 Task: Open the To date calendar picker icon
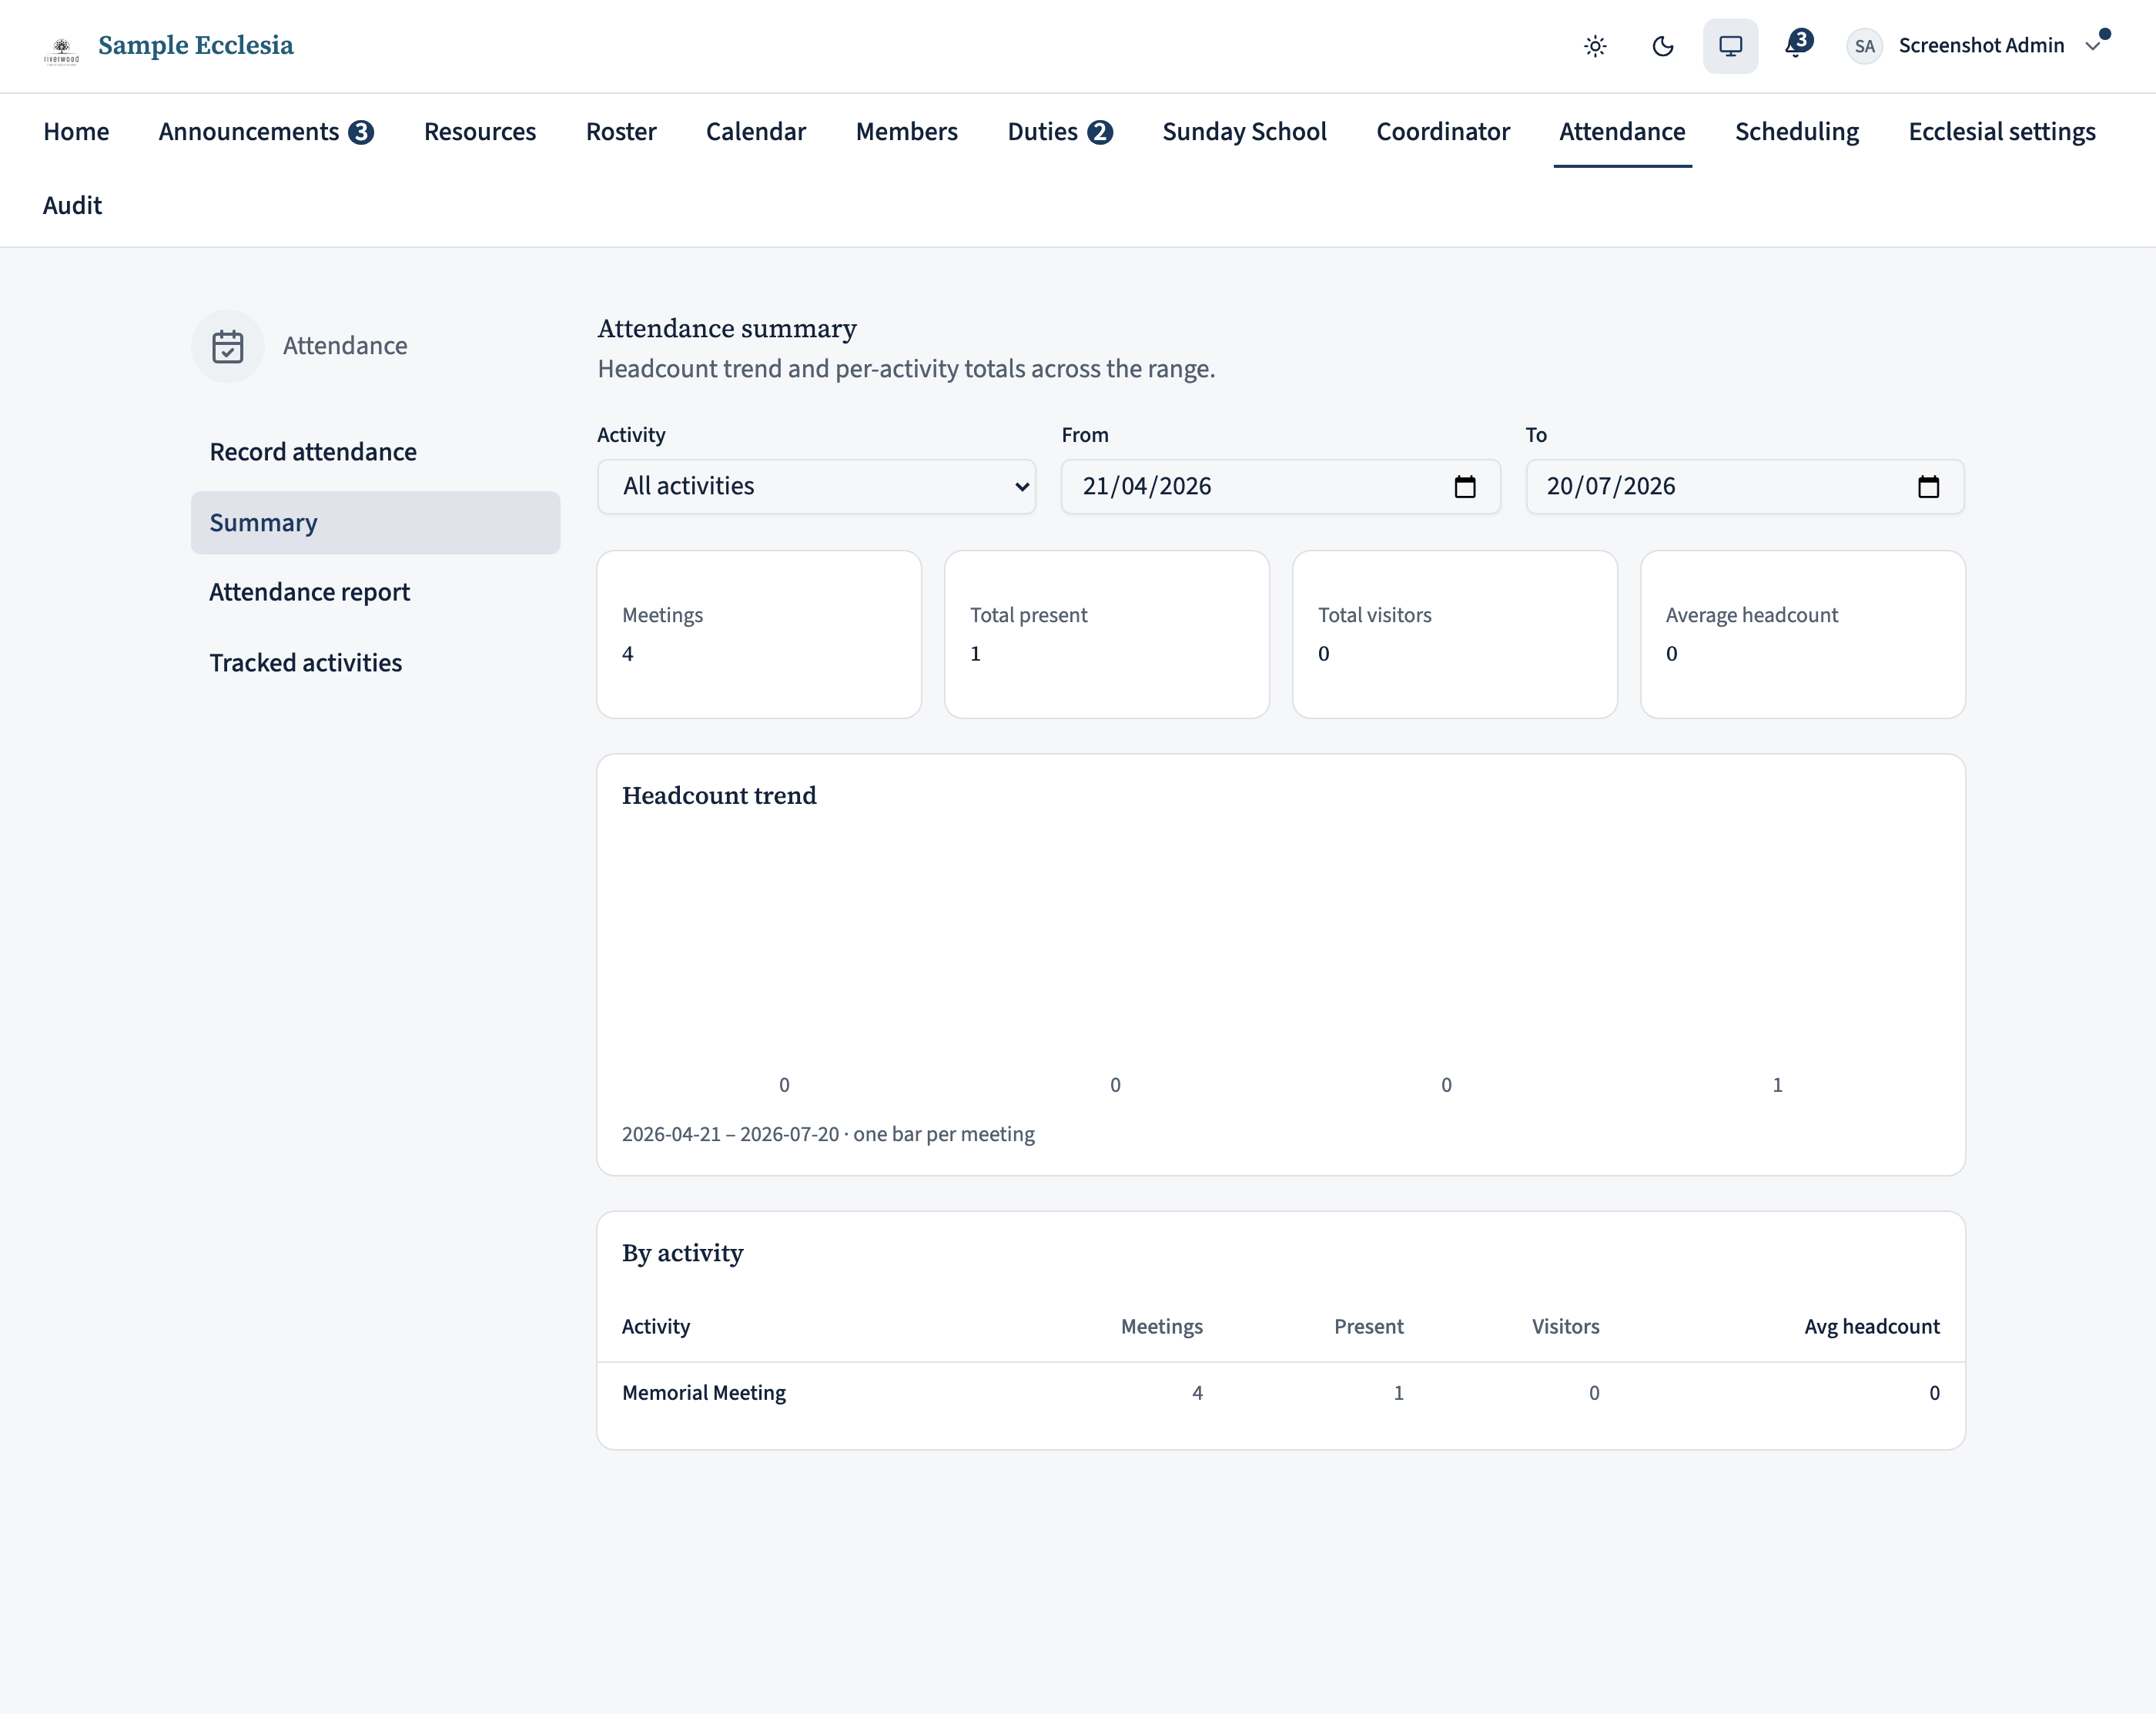[1929, 487]
